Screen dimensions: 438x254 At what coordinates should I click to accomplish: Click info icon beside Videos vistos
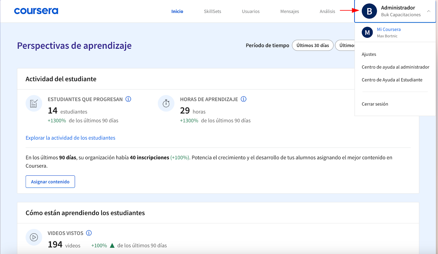pos(89,233)
